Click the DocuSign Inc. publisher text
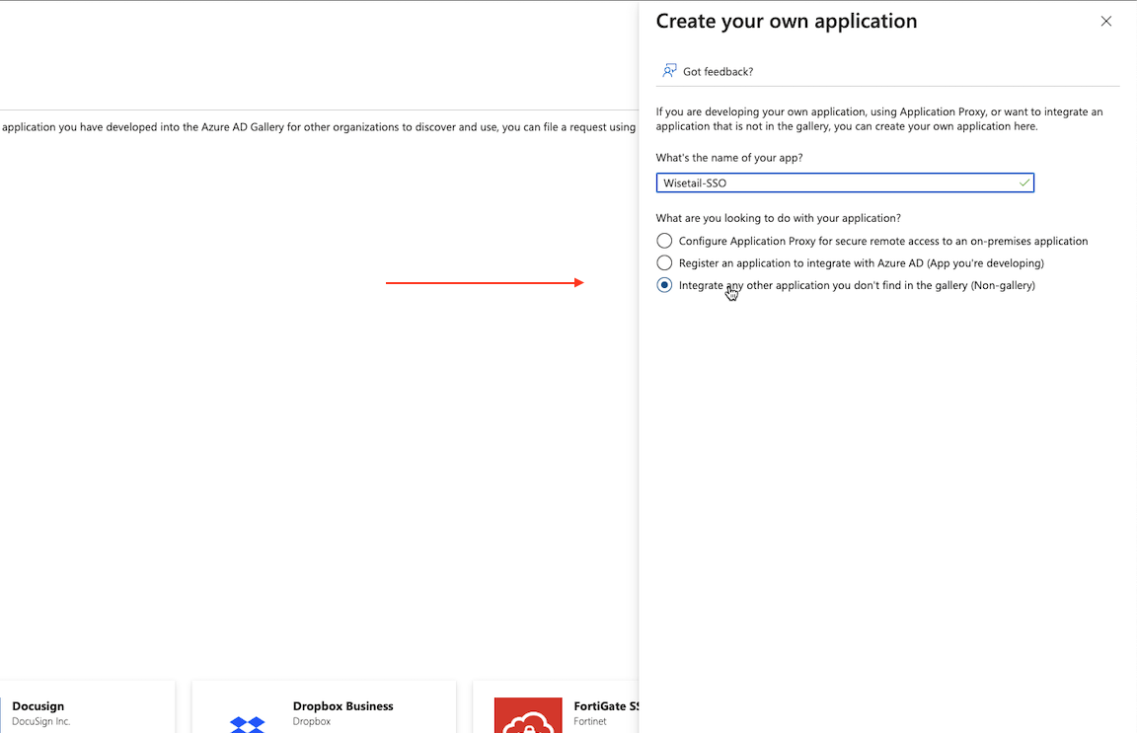The height and width of the screenshot is (733, 1137). pos(41,721)
